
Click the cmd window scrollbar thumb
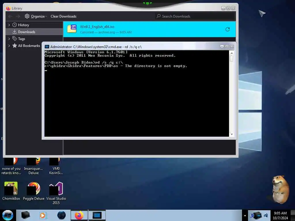click(232, 58)
